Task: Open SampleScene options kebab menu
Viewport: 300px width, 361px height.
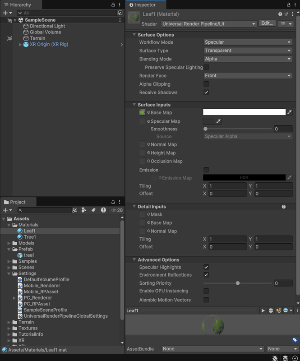Action: tap(120, 20)
